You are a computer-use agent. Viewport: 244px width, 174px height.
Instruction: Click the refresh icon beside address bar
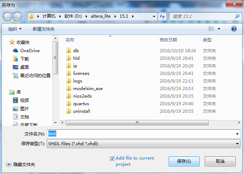click(162, 16)
